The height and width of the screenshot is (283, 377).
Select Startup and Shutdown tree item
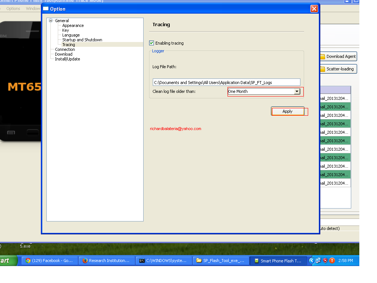pos(82,40)
